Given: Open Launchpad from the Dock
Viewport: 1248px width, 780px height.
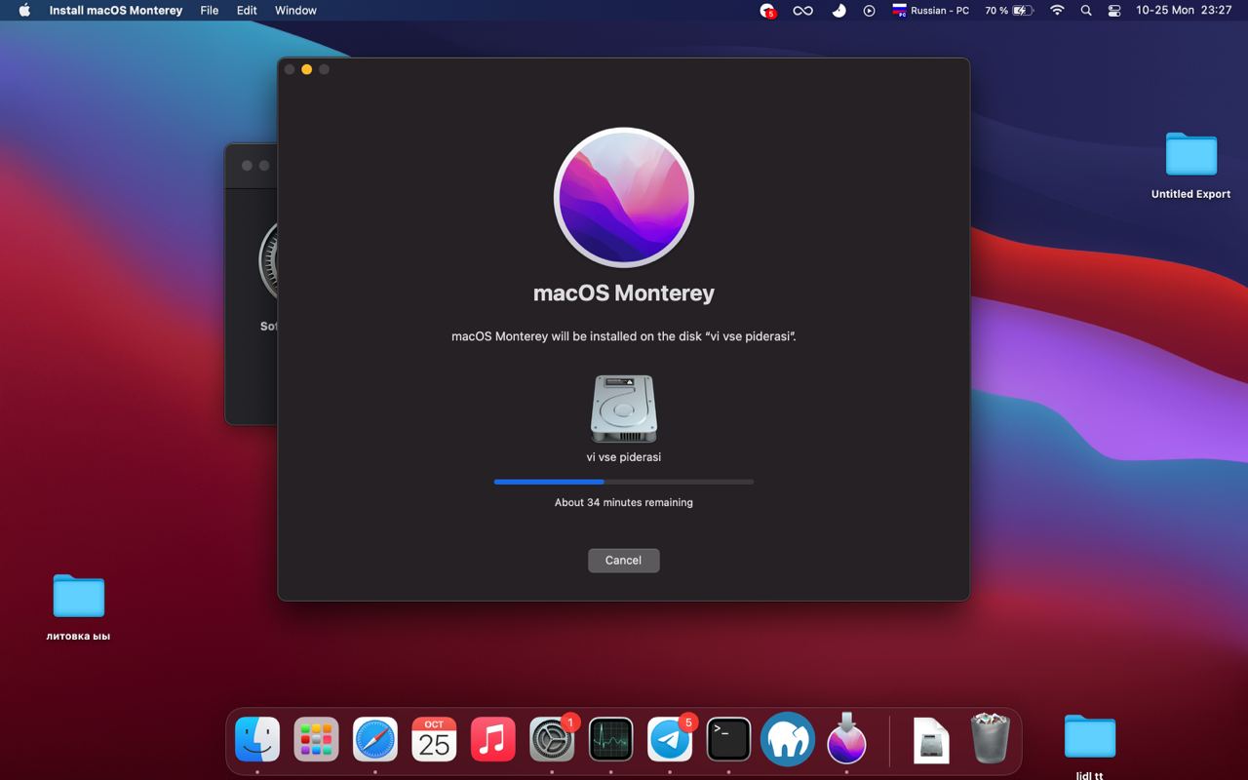Looking at the screenshot, I should click(316, 740).
